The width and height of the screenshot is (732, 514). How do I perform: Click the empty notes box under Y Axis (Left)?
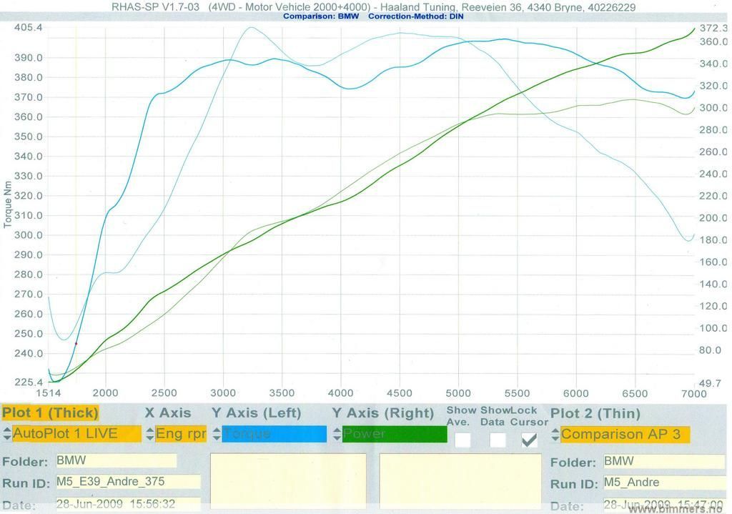click(x=287, y=483)
